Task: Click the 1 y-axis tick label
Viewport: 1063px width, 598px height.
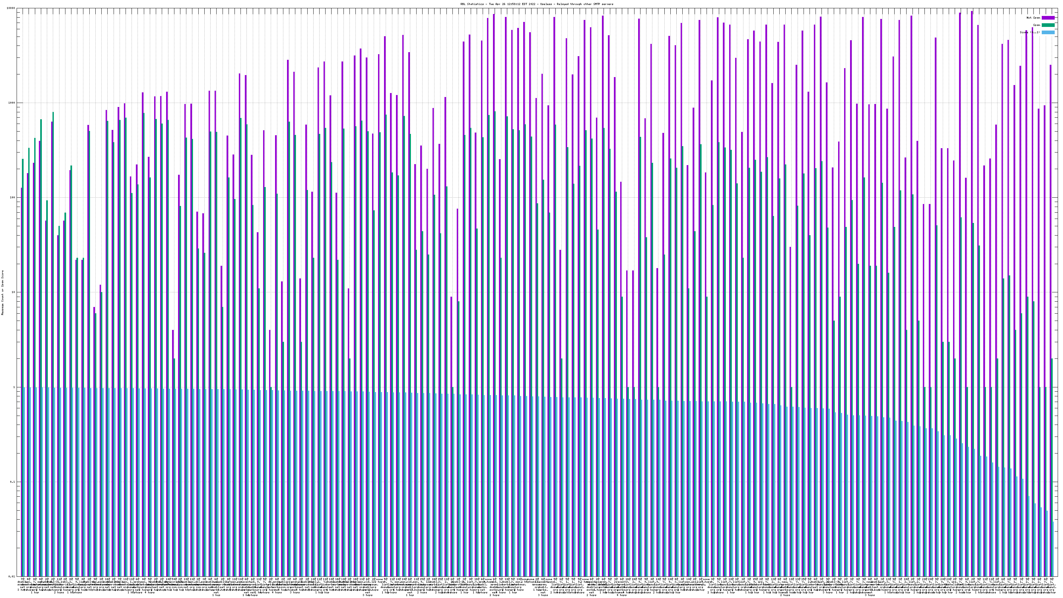Action: pyautogui.click(x=14, y=387)
